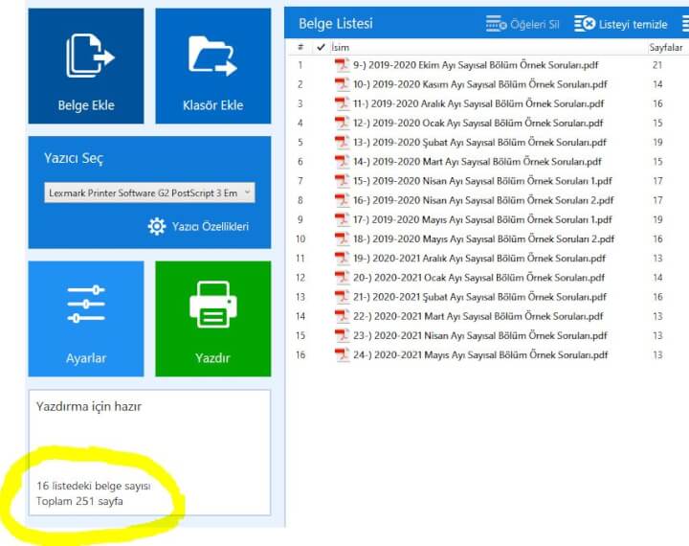
Task: Select file 17-) 2019-2020 Mayıs Ayı 1
Action: [482, 219]
